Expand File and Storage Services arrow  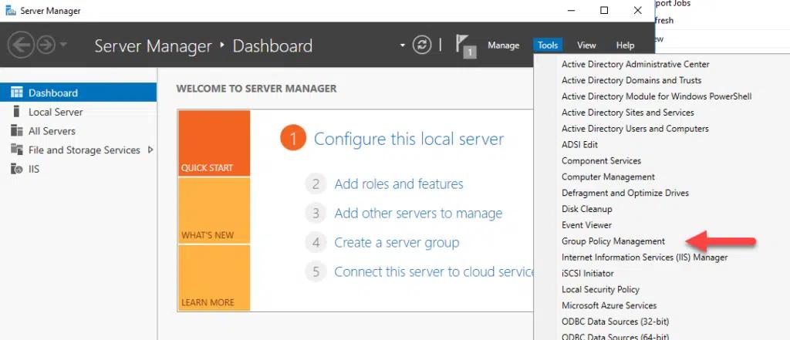pyautogui.click(x=150, y=150)
